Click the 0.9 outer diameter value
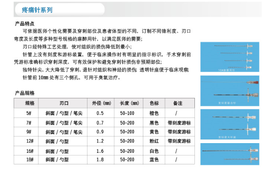The width and height of the screenshot is (270, 169). pos(100,132)
